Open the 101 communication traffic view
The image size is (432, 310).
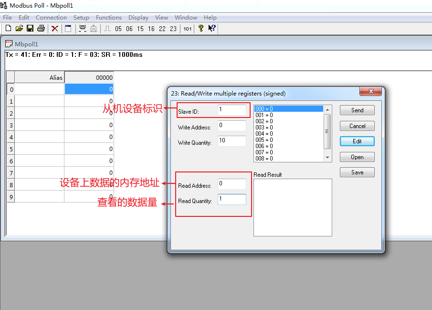click(x=187, y=28)
